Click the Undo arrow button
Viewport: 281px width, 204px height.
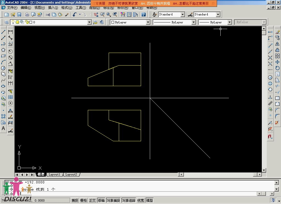click(x=75, y=15)
